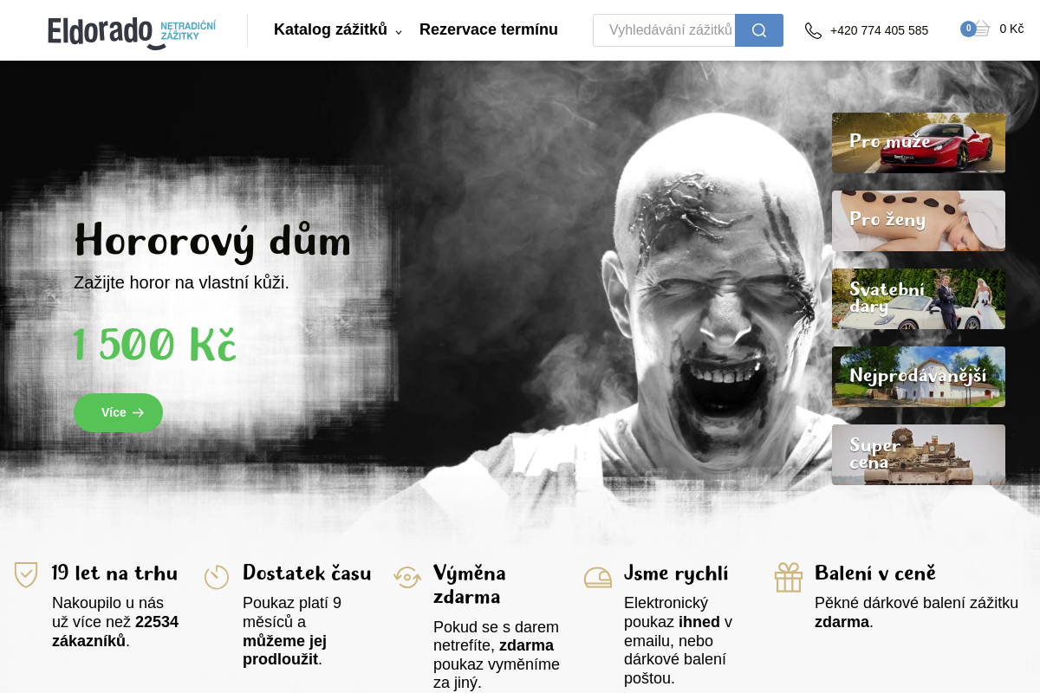Click the speed icon beside Jsme rychlí
1040x693 pixels.
coord(598,577)
